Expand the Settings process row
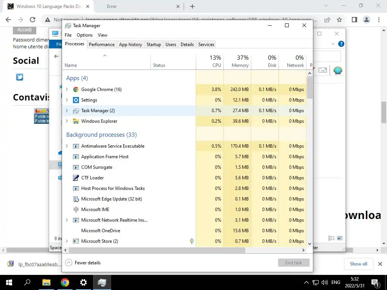The height and width of the screenshot is (290, 387). pos(67,100)
